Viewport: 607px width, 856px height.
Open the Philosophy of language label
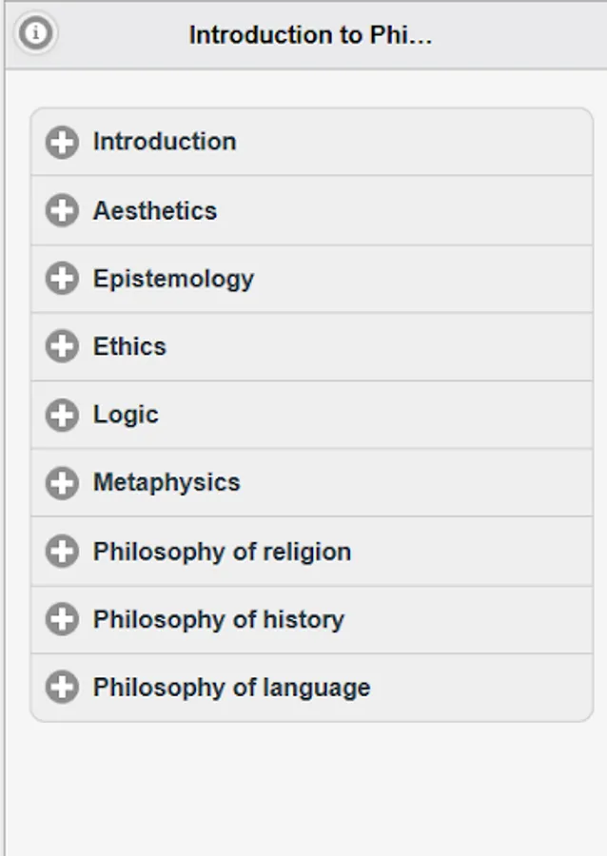click(231, 688)
